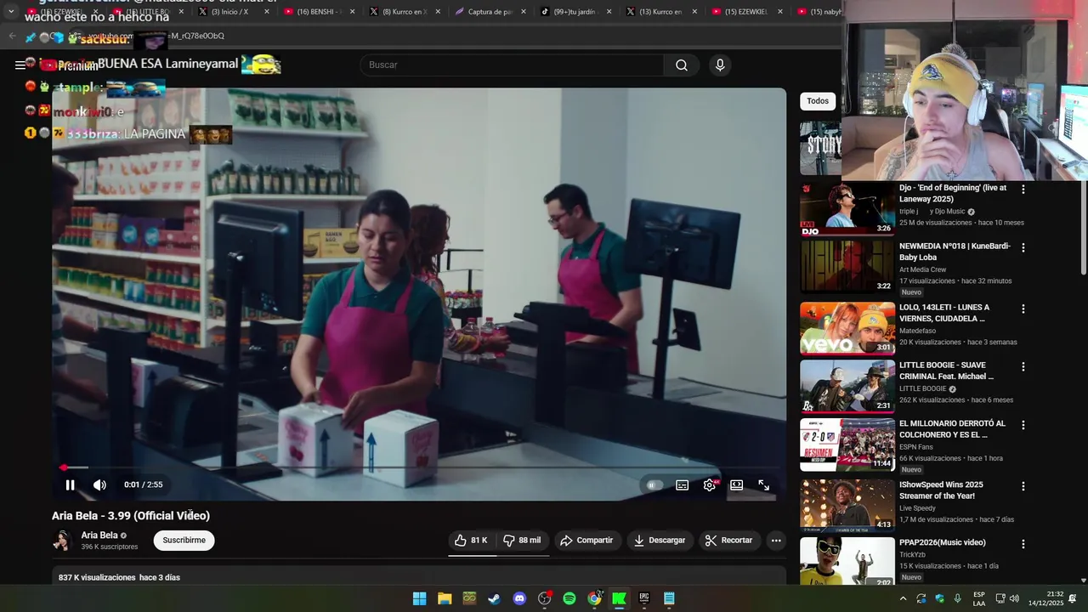Image resolution: width=1088 pixels, height=612 pixels.
Task: Dislike the video with thumbs-down
Action: coord(522,541)
